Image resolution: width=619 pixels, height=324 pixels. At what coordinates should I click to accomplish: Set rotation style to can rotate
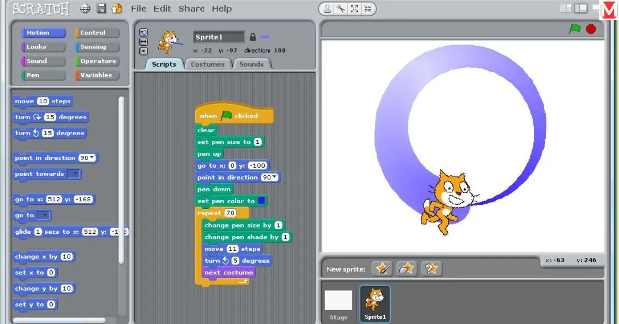point(144,32)
